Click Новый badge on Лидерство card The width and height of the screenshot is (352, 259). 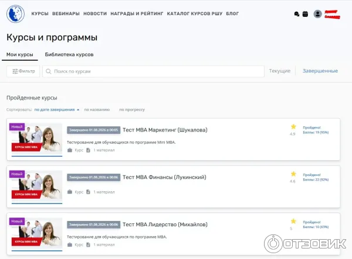(x=17, y=221)
